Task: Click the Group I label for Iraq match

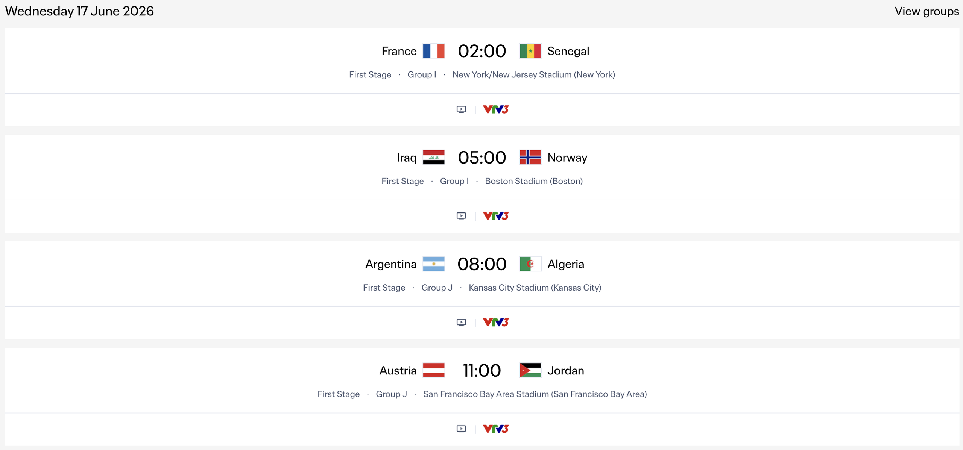Action: click(454, 181)
